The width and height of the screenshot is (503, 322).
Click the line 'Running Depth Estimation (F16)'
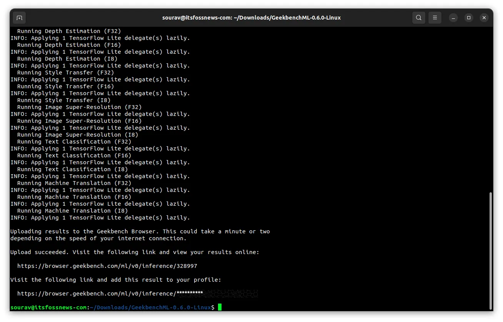pos(69,45)
